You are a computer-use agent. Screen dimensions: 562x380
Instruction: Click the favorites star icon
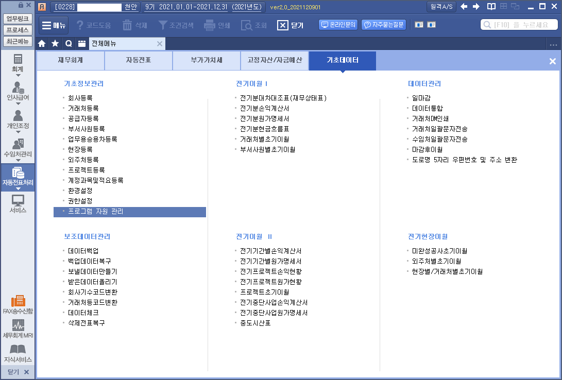click(55, 44)
